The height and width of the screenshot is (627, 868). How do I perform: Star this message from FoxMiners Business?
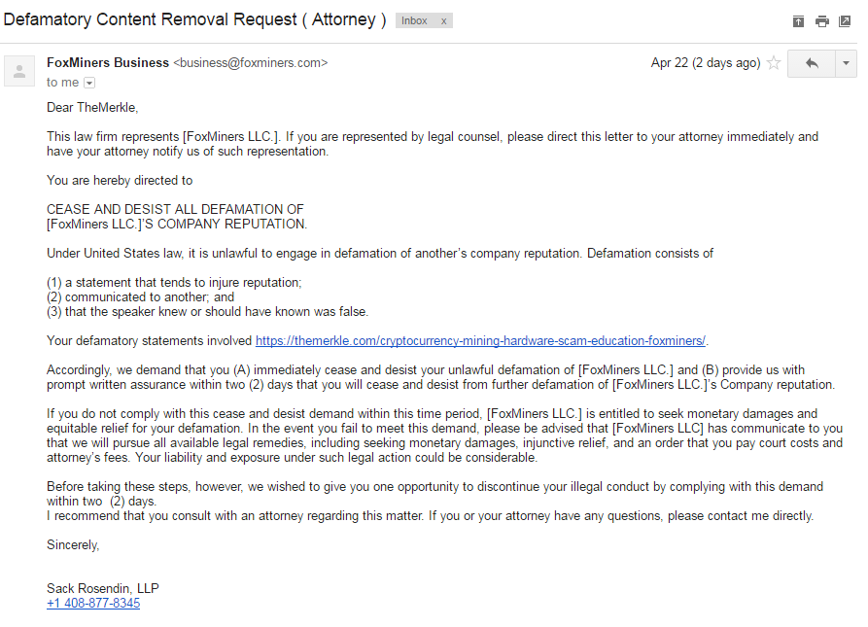click(774, 63)
